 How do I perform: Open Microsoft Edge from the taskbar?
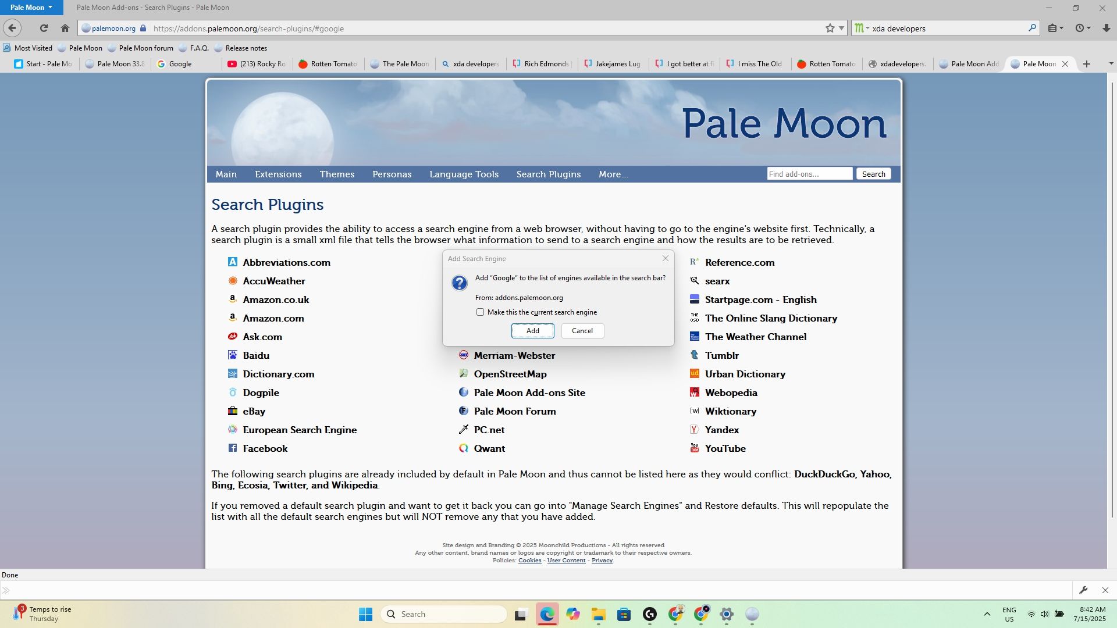pyautogui.click(x=547, y=614)
